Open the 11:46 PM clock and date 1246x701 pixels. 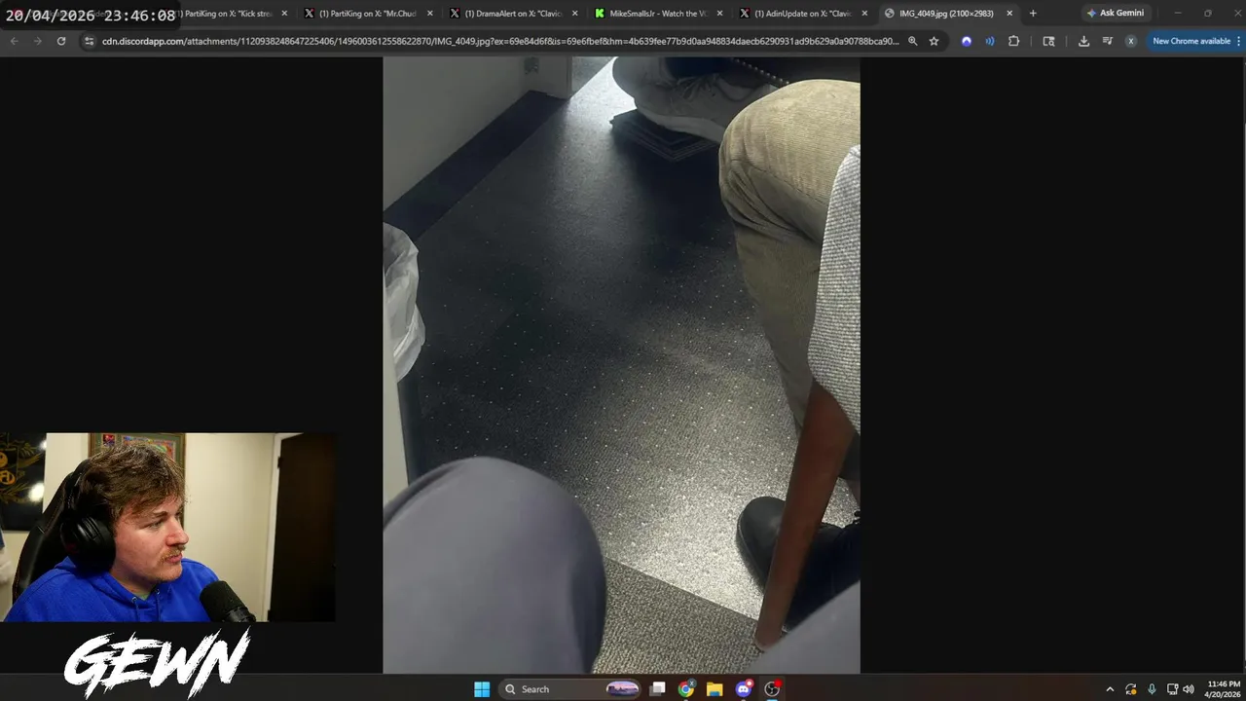coord(1223,689)
